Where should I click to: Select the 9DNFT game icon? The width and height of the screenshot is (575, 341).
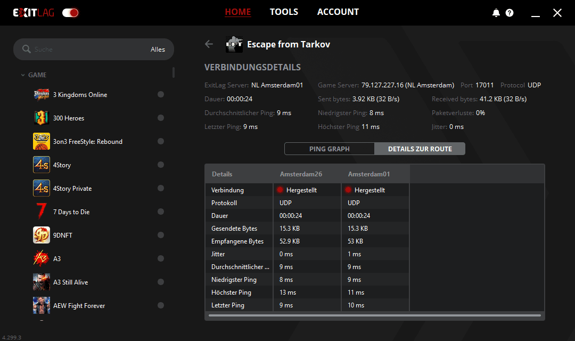[42, 235]
